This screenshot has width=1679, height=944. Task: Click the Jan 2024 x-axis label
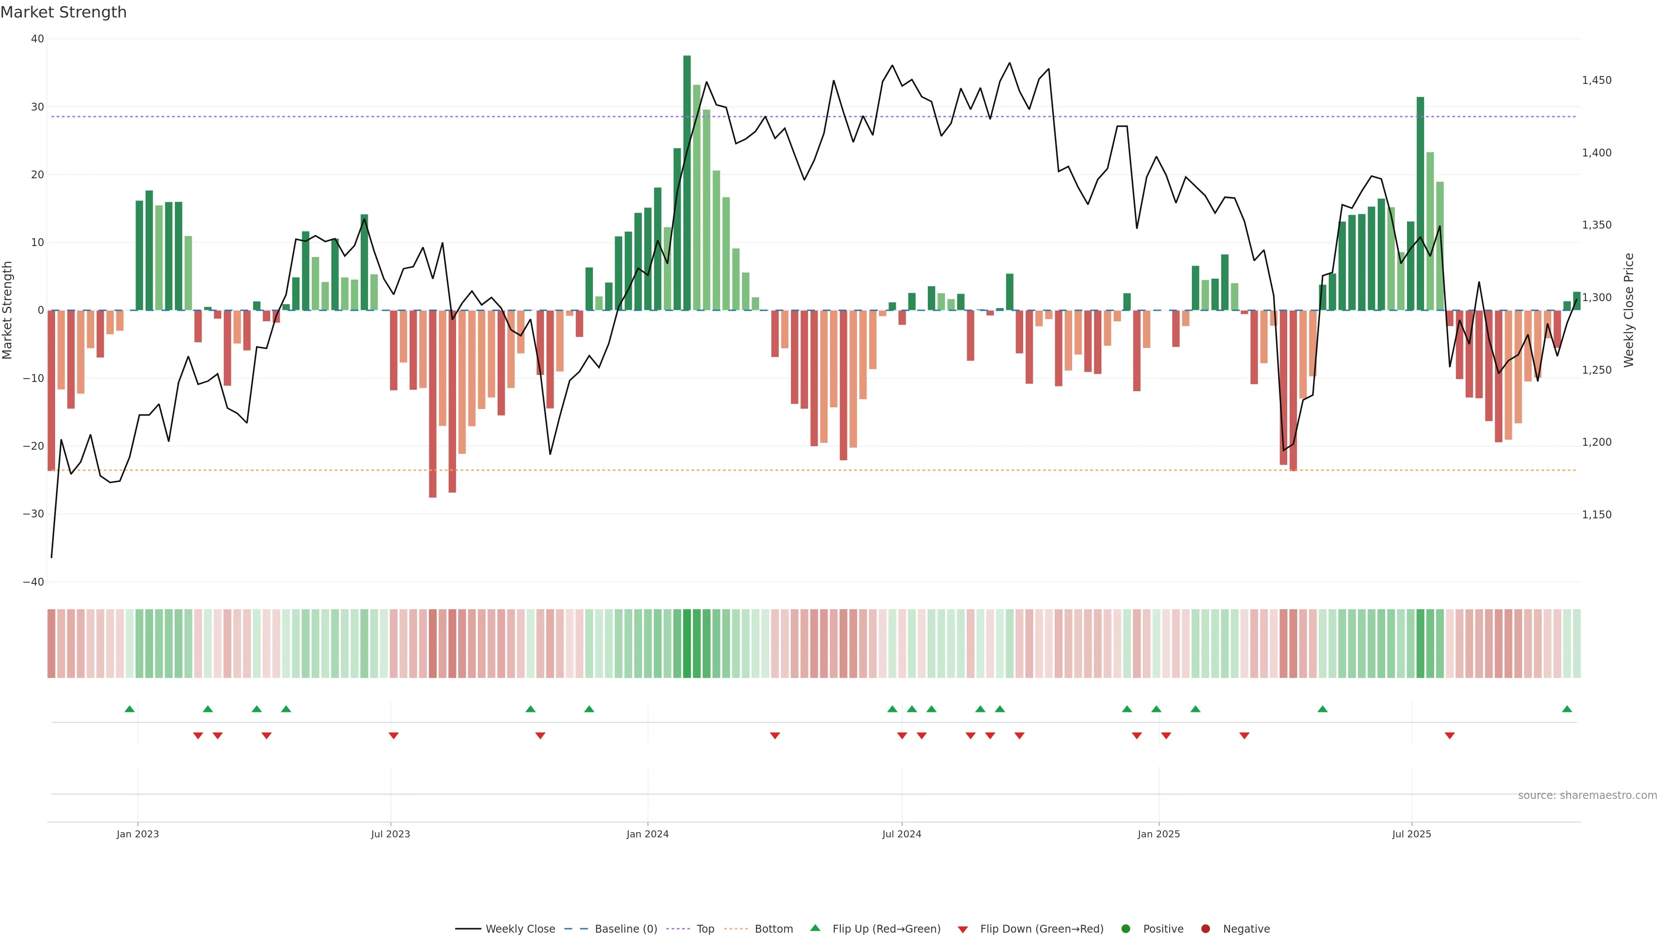(647, 834)
